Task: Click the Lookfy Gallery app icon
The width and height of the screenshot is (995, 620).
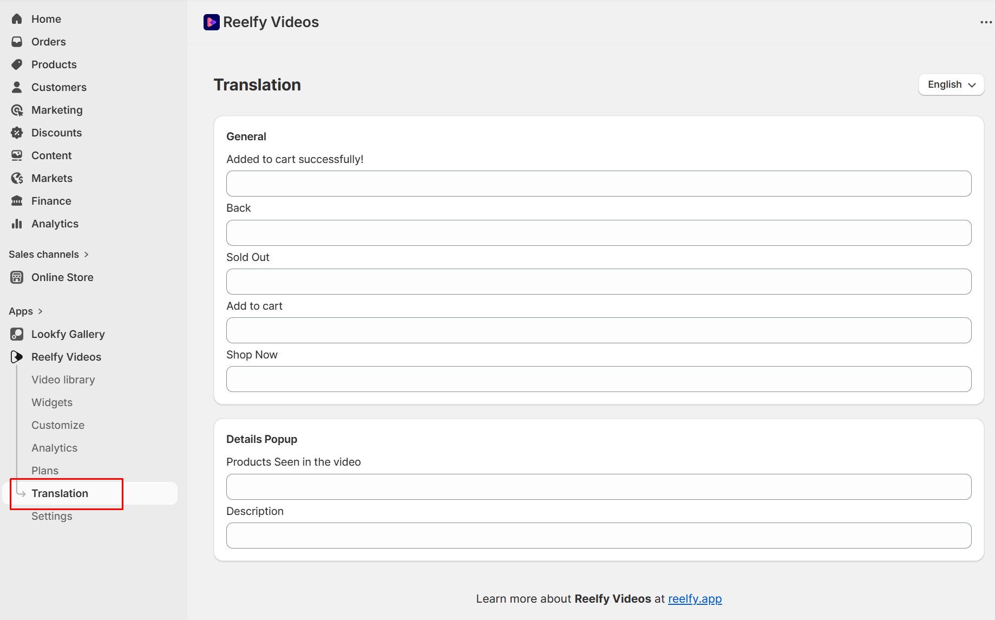Action: [x=17, y=334]
